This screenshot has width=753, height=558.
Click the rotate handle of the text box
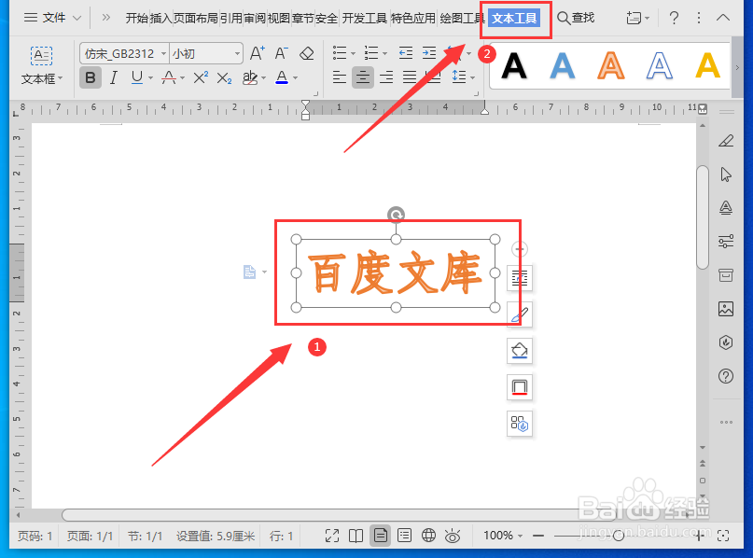tap(396, 216)
